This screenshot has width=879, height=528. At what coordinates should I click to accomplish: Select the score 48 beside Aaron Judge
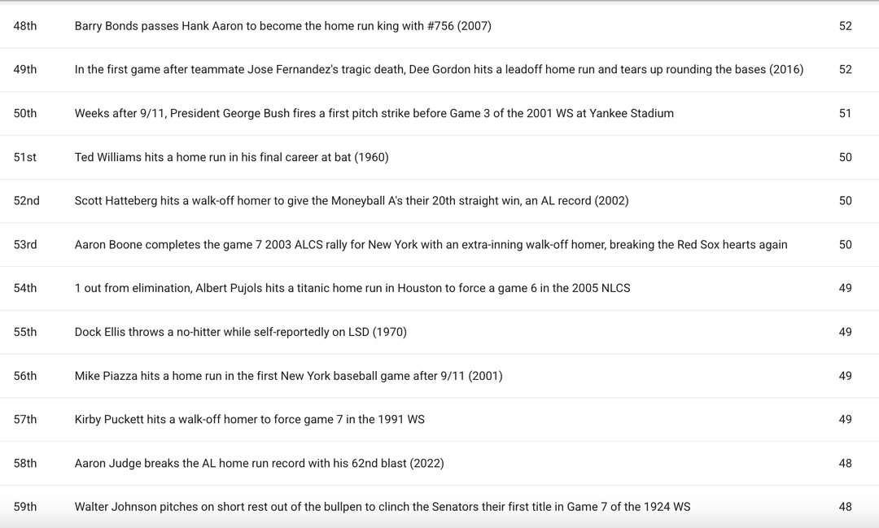click(845, 464)
